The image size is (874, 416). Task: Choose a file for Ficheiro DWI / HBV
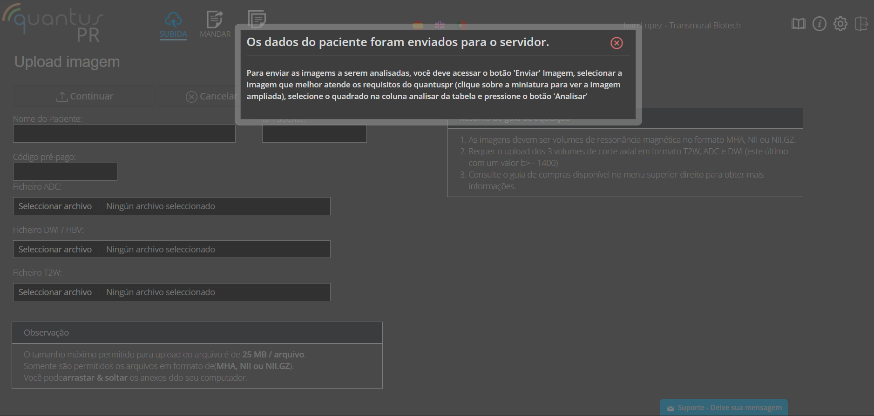(55, 250)
